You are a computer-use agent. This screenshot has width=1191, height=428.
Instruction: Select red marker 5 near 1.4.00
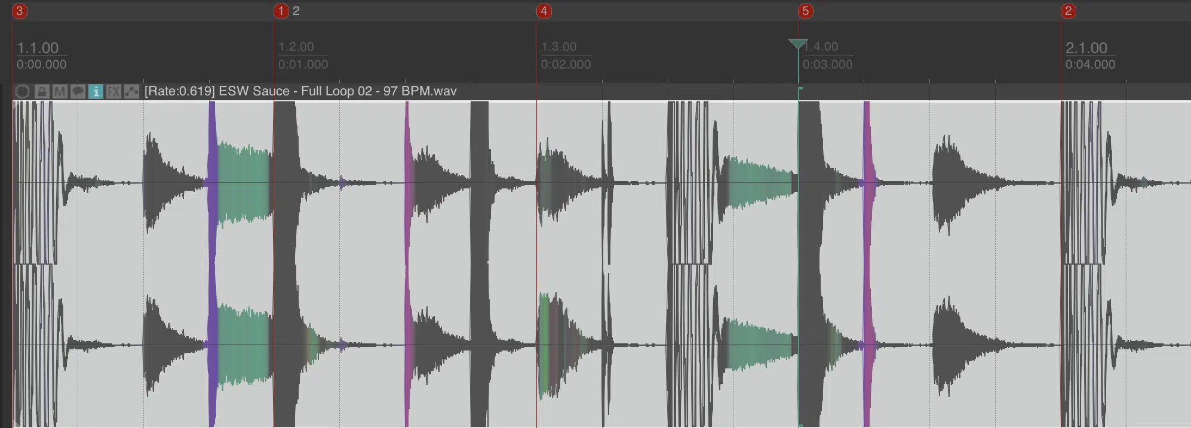click(806, 11)
